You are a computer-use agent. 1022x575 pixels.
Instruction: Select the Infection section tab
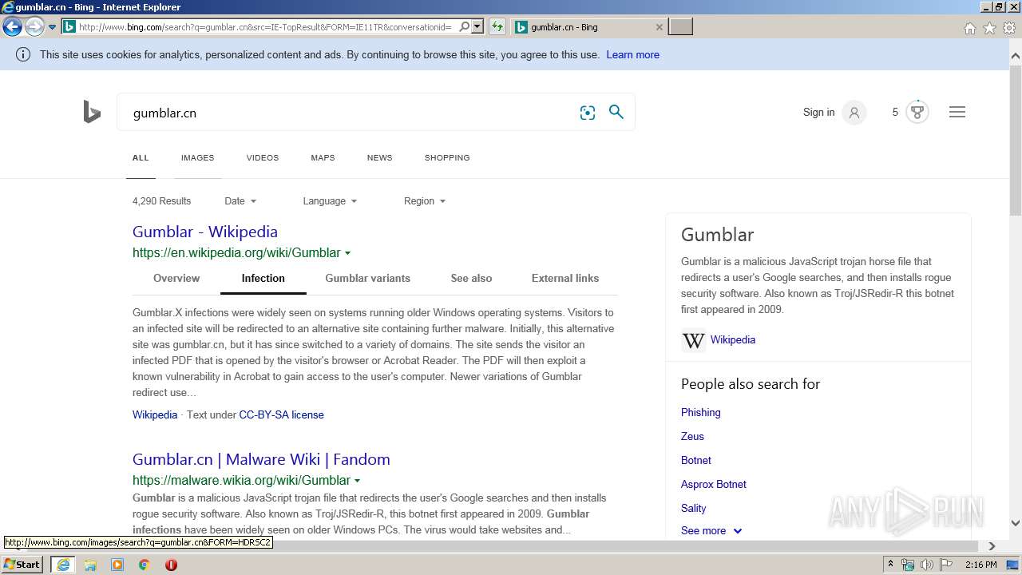pyautogui.click(x=263, y=278)
